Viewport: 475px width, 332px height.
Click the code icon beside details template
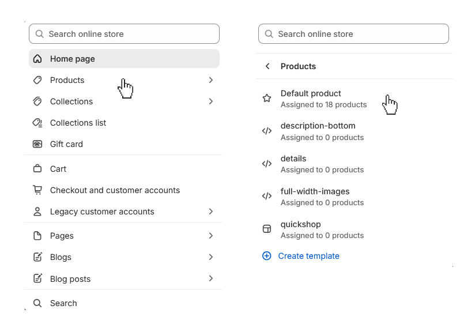coord(266,164)
